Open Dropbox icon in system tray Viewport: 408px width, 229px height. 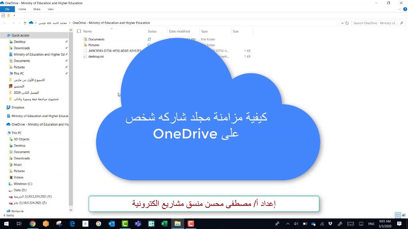click(x=331, y=224)
